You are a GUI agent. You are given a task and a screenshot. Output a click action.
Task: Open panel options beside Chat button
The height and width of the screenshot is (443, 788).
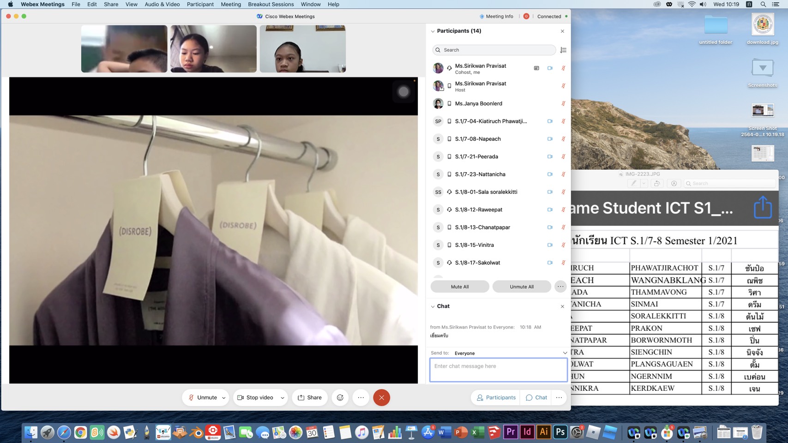coord(559,397)
